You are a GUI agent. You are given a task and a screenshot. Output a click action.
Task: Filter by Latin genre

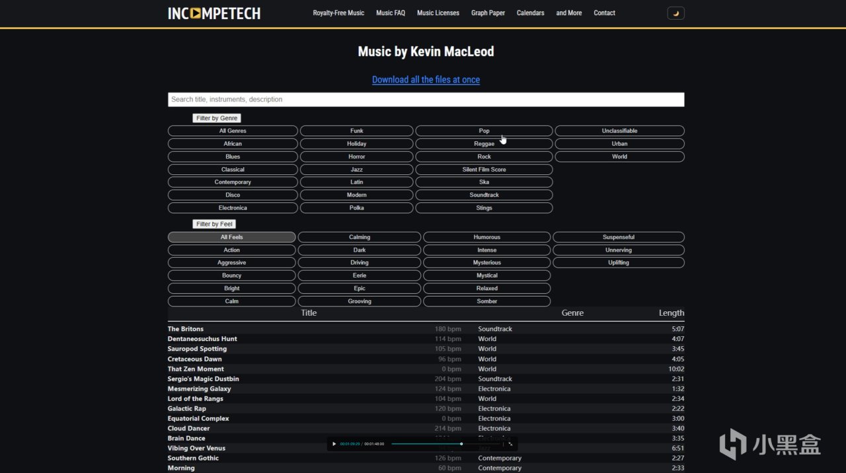(357, 182)
